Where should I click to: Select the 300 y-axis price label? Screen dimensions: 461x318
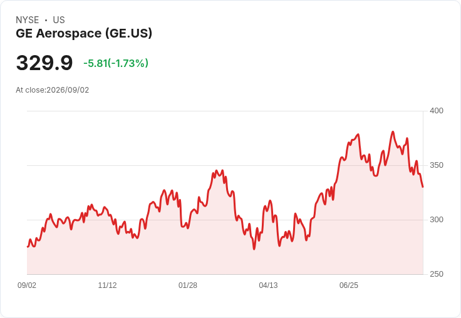coord(437,220)
